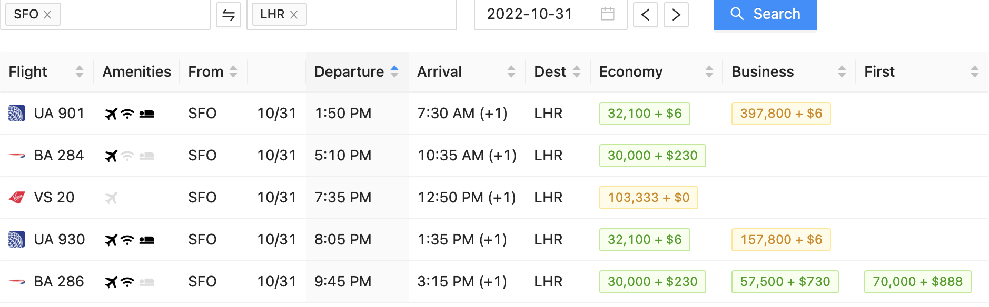Sort by Economy price column
Viewport: 989px width, 307px height.
709,71
